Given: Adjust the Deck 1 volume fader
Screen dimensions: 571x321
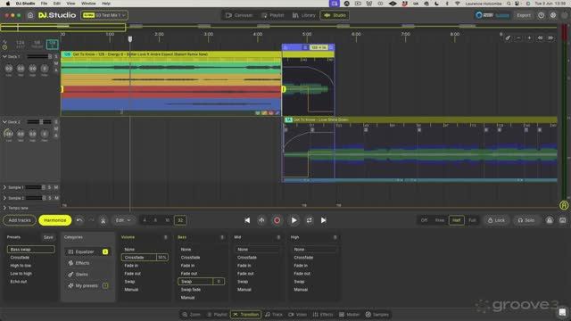Looking at the screenshot, I should tap(39, 57).
